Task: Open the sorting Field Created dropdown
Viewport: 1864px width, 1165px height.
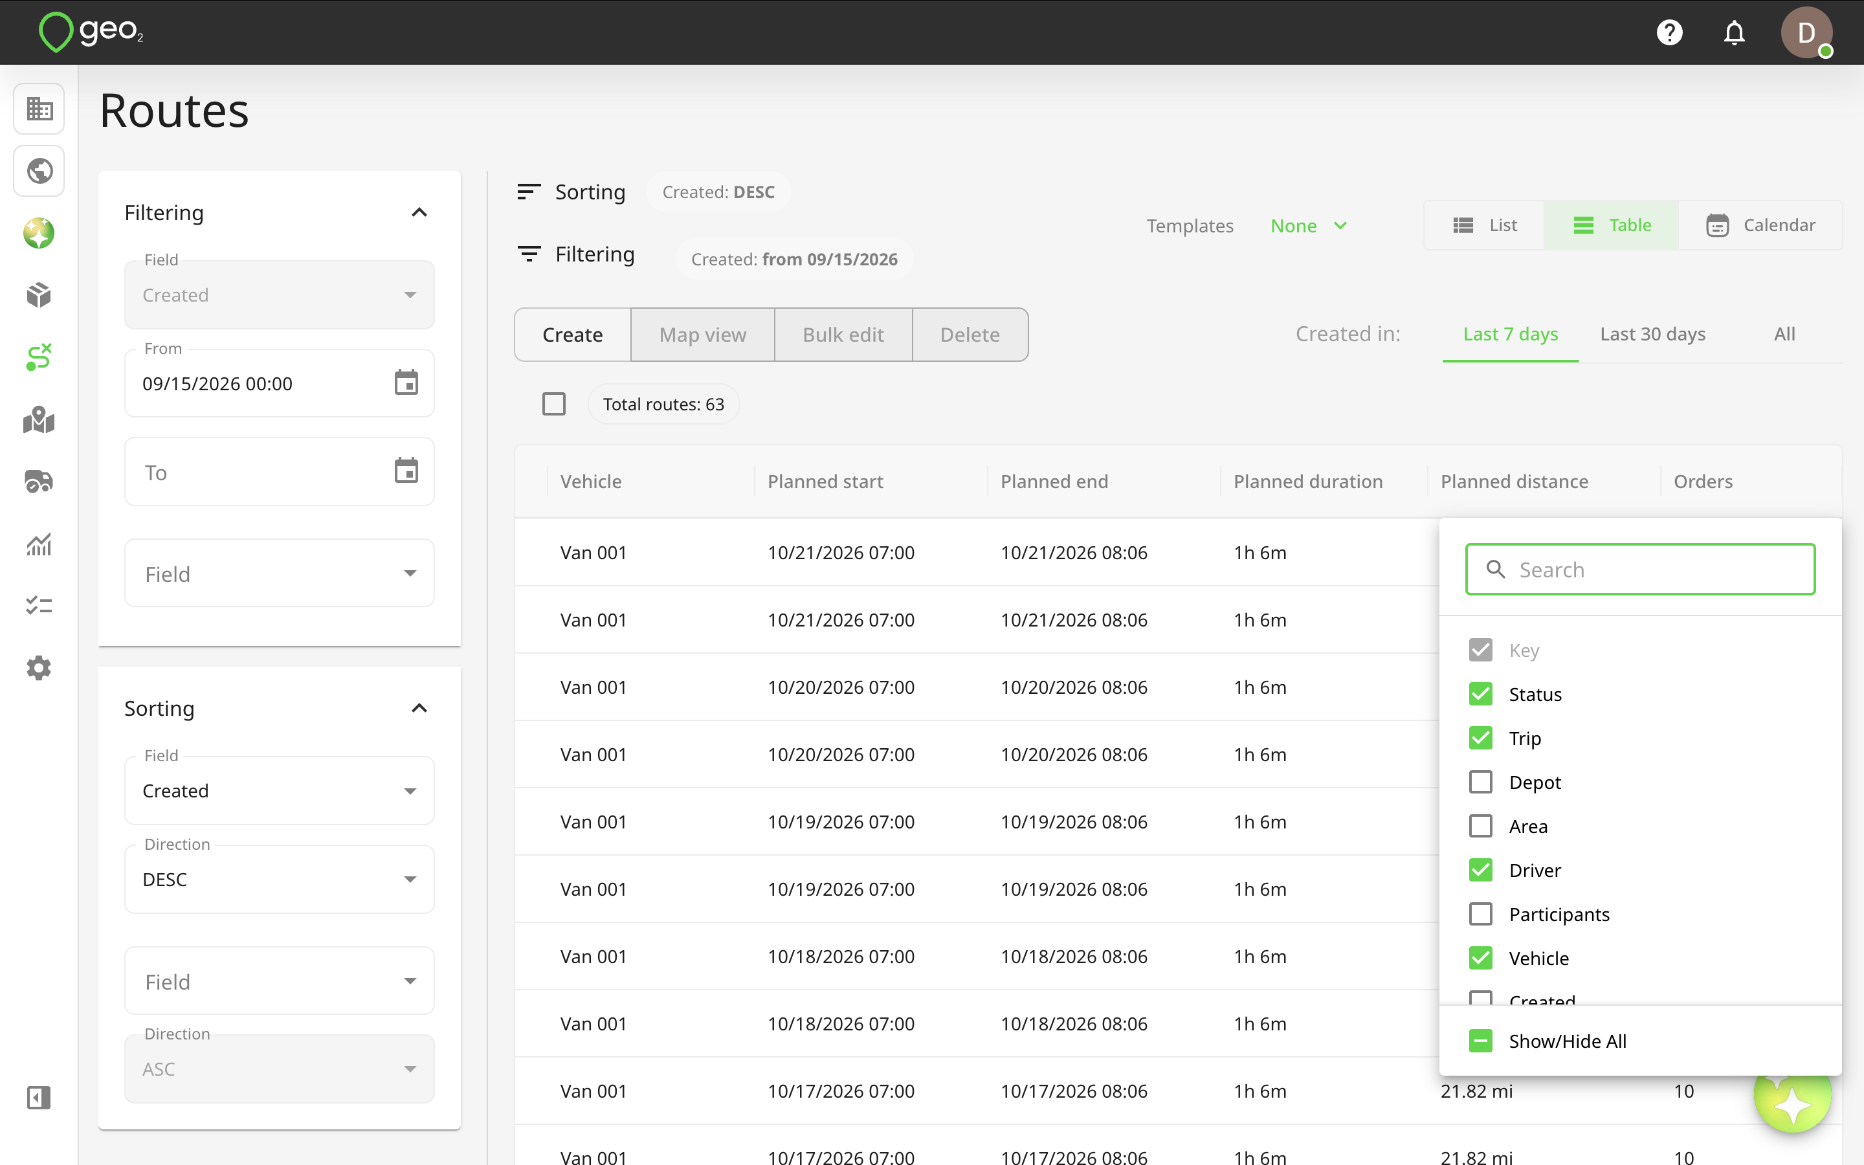Action: (280, 790)
